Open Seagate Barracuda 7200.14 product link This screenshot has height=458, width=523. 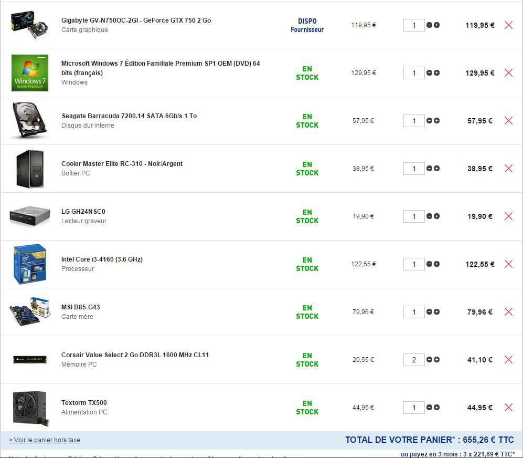coord(129,116)
